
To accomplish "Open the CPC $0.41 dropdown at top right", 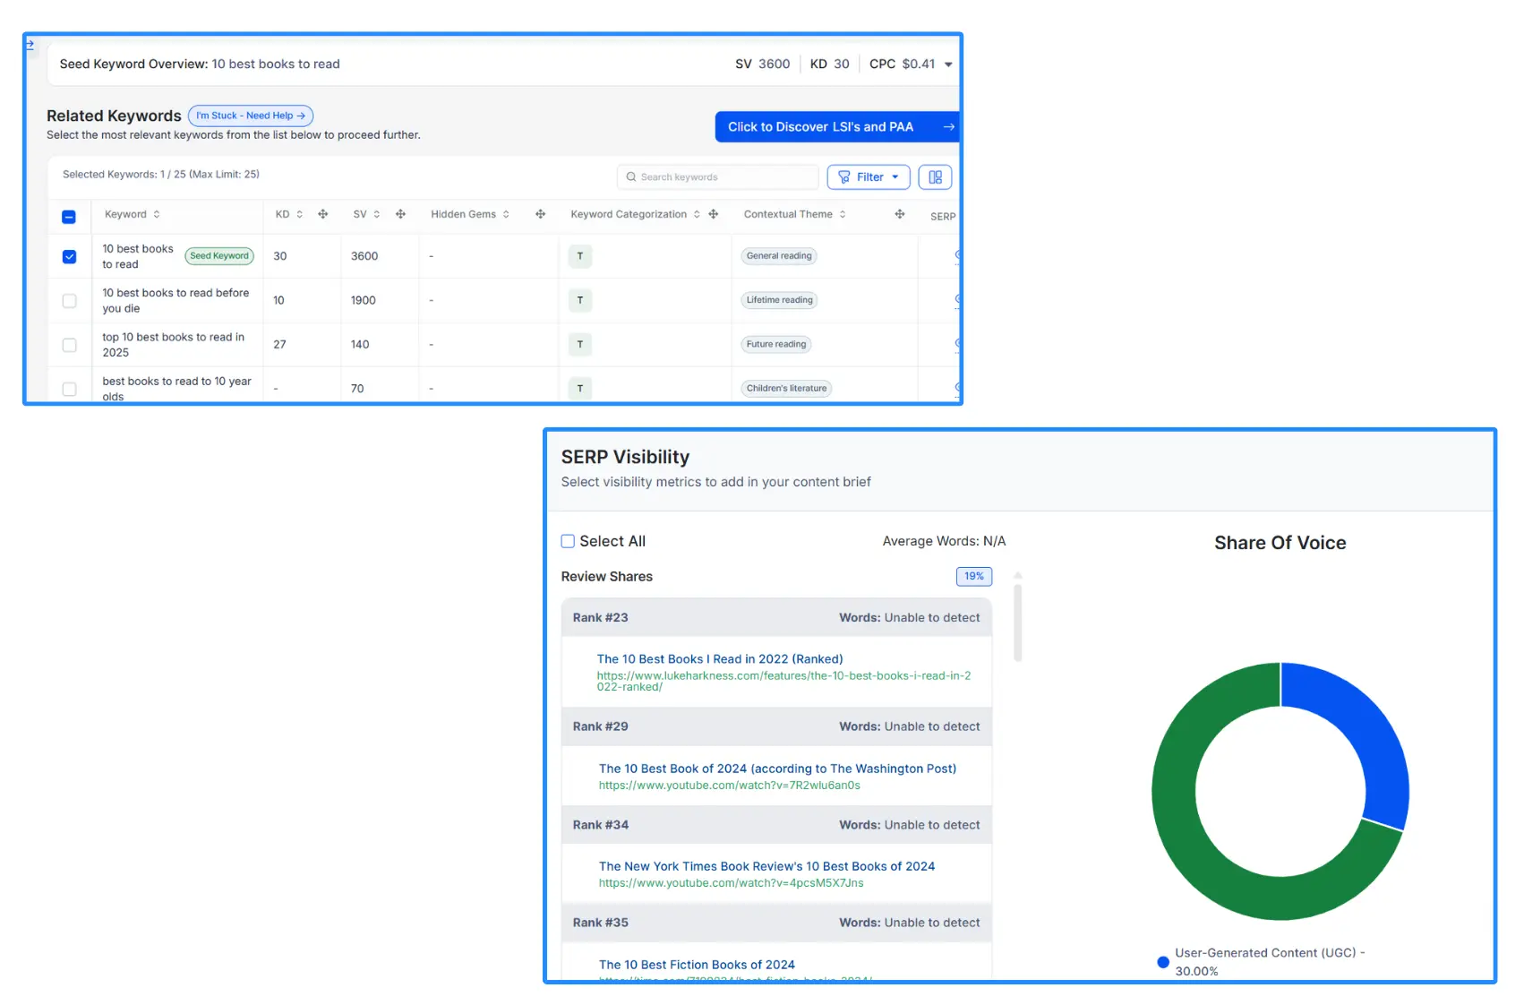I will pos(948,64).
